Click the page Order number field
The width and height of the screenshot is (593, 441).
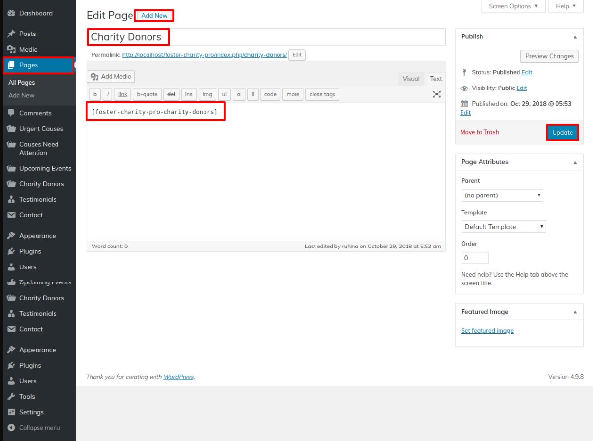pos(475,258)
